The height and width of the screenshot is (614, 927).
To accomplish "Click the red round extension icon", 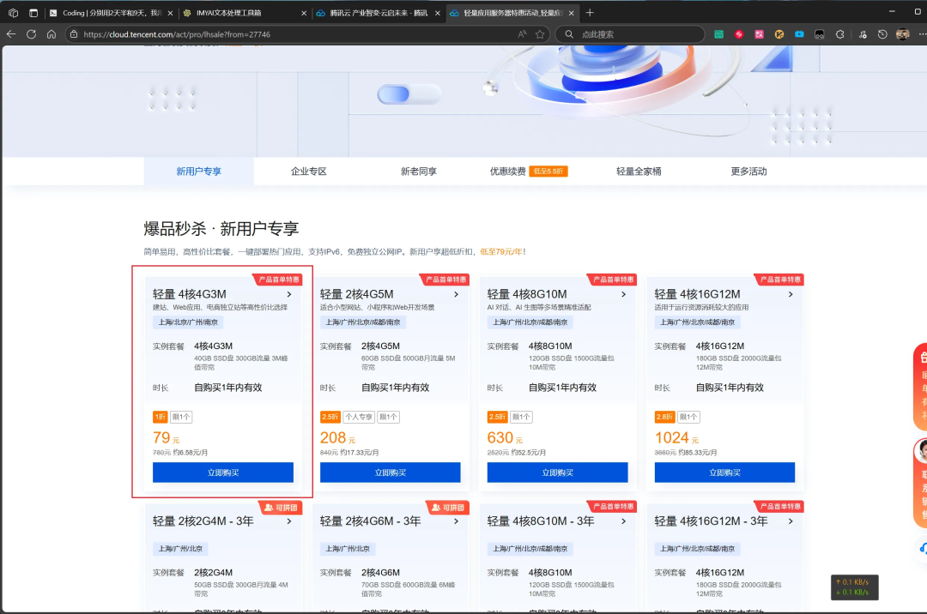I will [738, 34].
